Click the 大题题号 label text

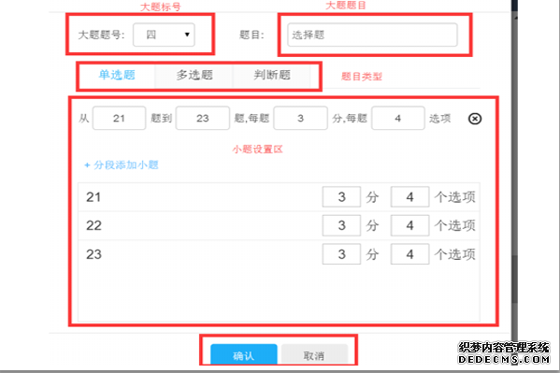coord(101,35)
